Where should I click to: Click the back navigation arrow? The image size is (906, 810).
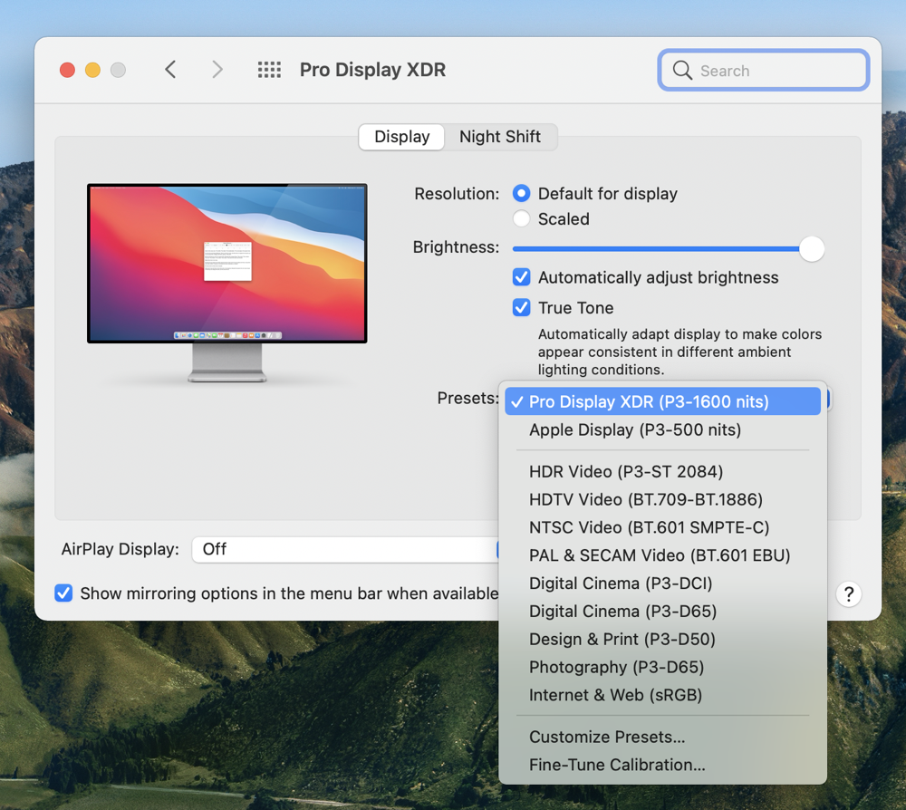pos(170,70)
